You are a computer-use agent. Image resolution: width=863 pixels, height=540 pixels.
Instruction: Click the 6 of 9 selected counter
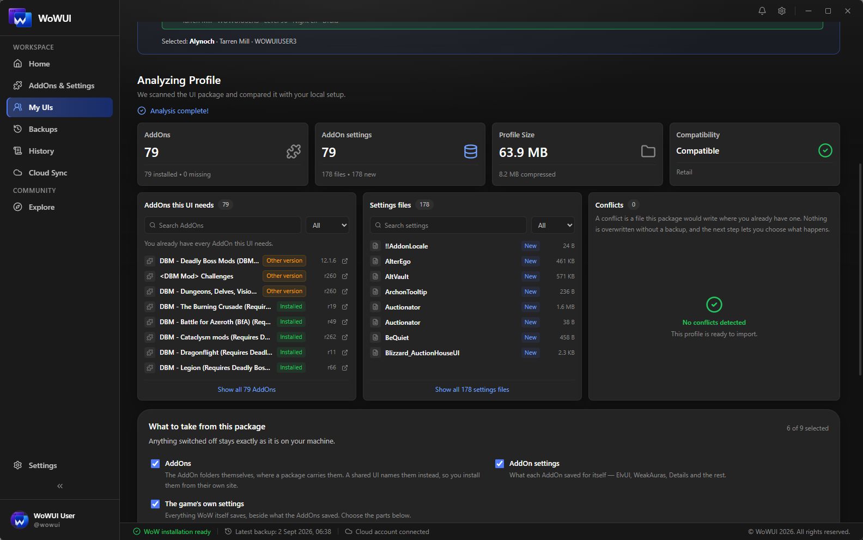pos(807,428)
